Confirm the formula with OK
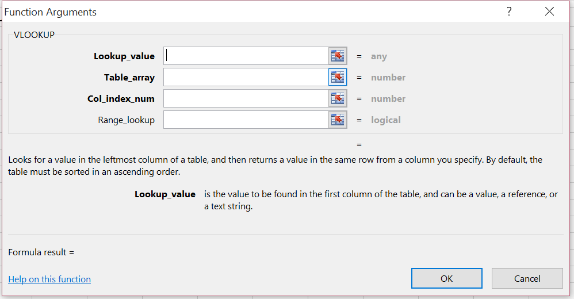The width and height of the screenshot is (574, 299). tap(446, 278)
